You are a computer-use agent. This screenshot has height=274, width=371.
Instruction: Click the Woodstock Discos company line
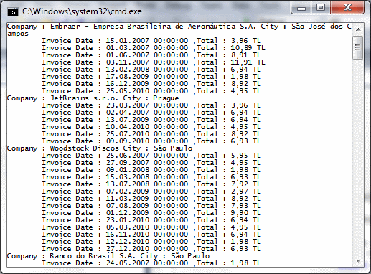[x=100, y=148]
